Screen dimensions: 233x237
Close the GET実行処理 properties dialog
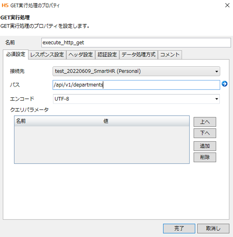[225, 6]
